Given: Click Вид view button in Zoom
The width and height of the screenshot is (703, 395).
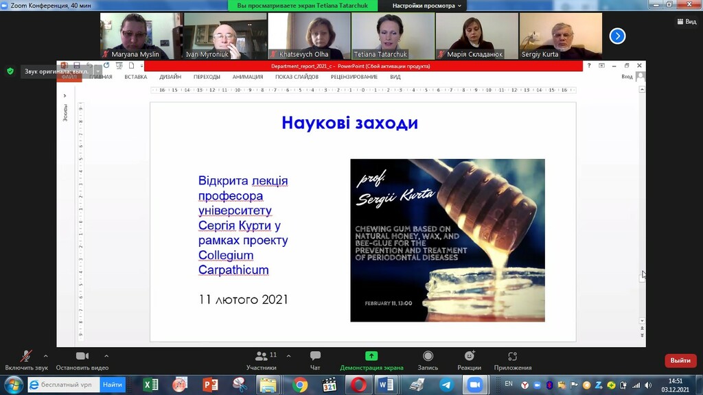Looking at the screenshot, I should pos(687,21).
